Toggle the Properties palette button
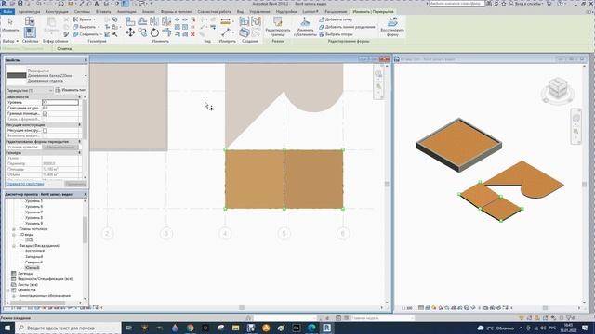Image resolution: width=595 pixels, height=334 pixels. [x=30, y=32]
